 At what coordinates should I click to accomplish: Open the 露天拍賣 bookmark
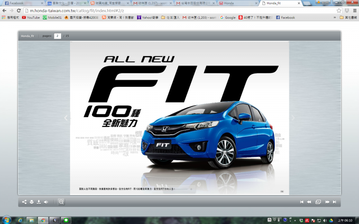pos(81,17)
